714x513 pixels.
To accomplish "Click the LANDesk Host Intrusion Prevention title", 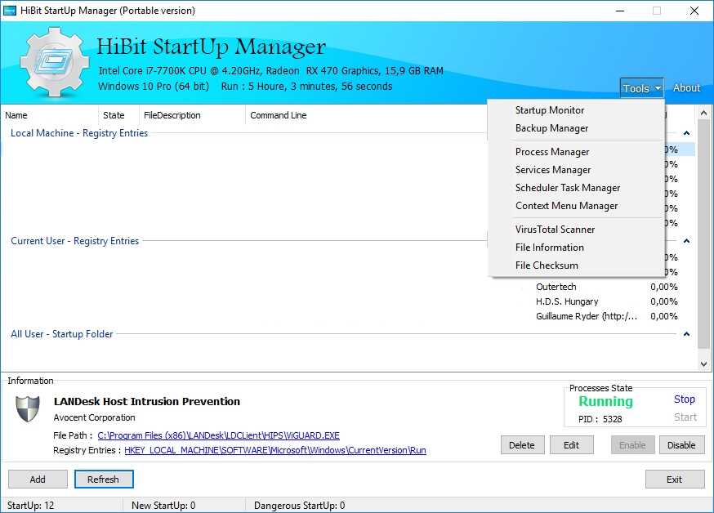I will tap(146, 401).
